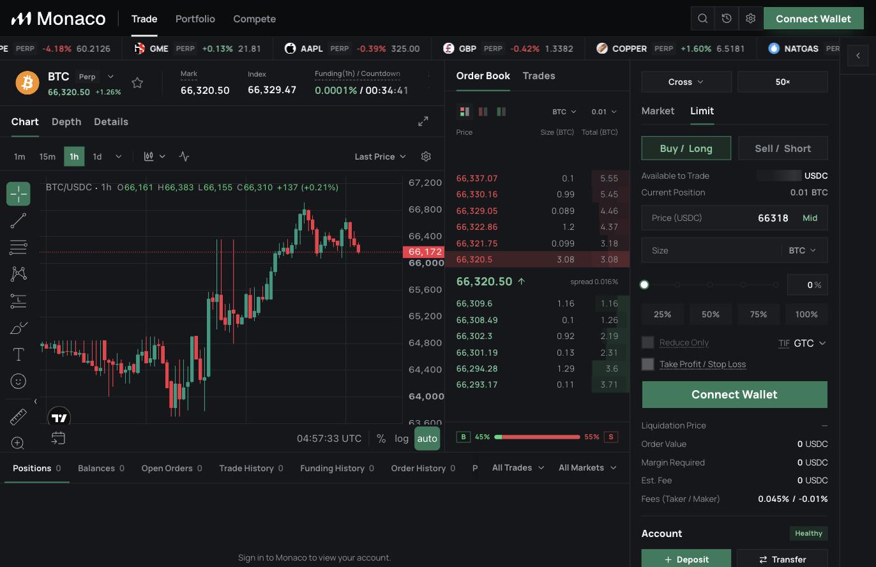Click the size percentage slider handle
876x567 pixels.
click(644, 285)
